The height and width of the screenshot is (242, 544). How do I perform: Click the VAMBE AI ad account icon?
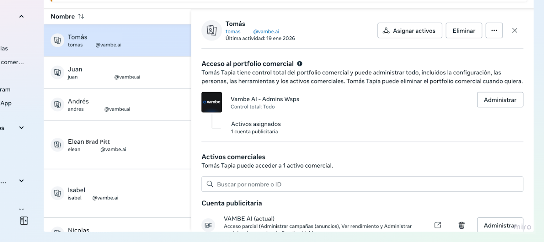coord(208,225)
